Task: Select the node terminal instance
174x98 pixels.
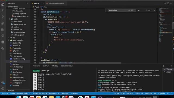Action: pos(168,69)
